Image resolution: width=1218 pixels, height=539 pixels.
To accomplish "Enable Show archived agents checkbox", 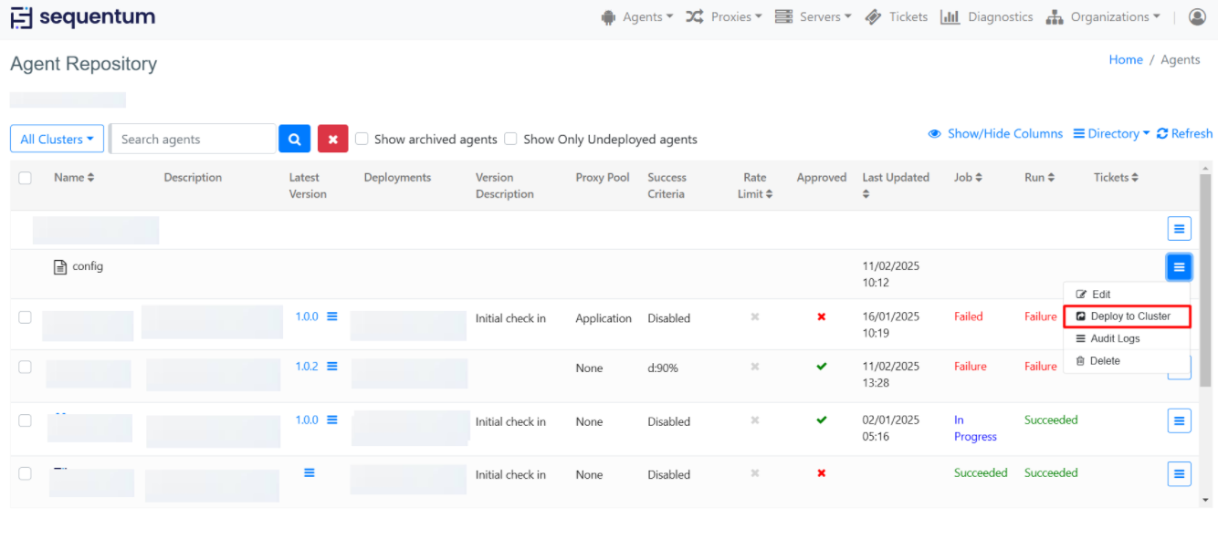I will 362,139.
